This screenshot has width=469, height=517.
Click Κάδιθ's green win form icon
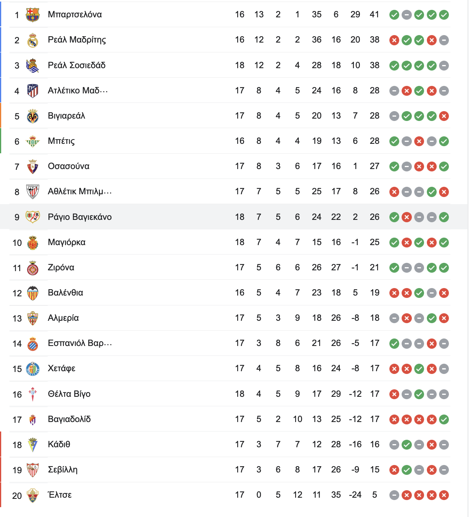click(x=407, y=445)
